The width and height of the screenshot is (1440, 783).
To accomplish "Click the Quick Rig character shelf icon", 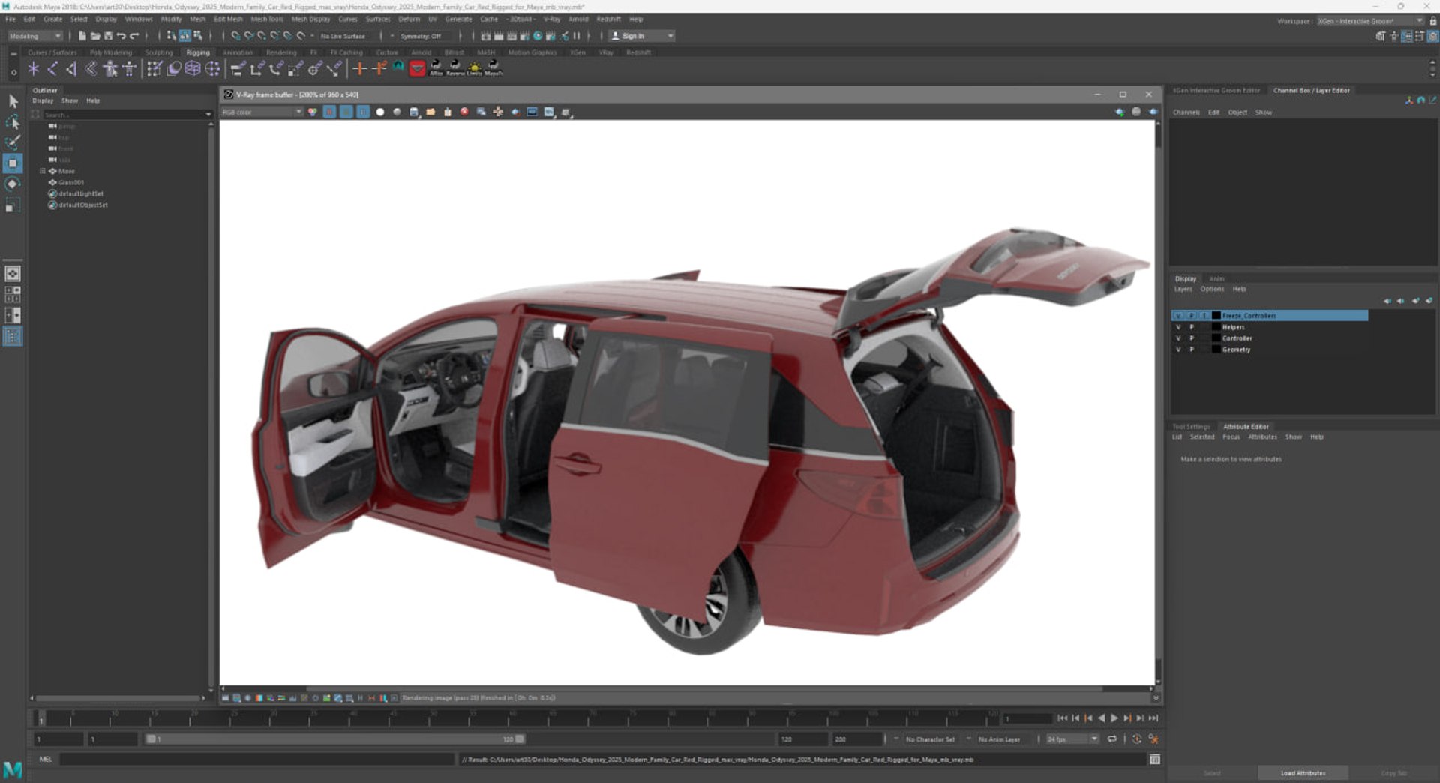I will point(110,69).
